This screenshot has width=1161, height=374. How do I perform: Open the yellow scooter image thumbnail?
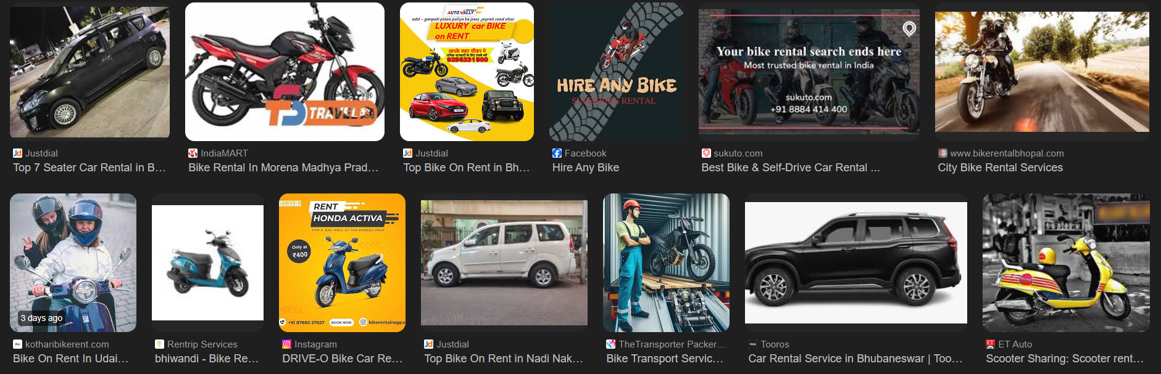coord(1066,262)
